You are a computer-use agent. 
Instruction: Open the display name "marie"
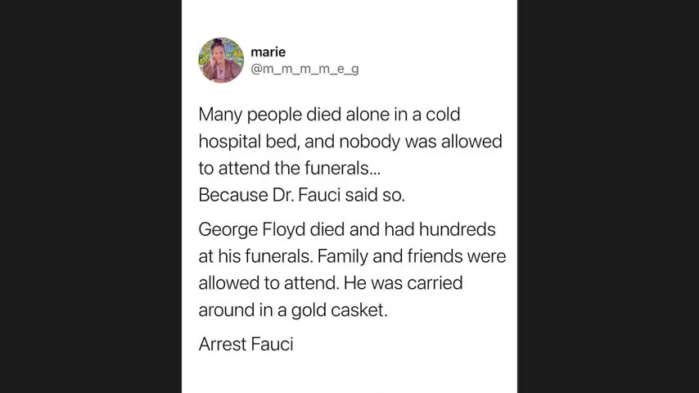(268, 52)
